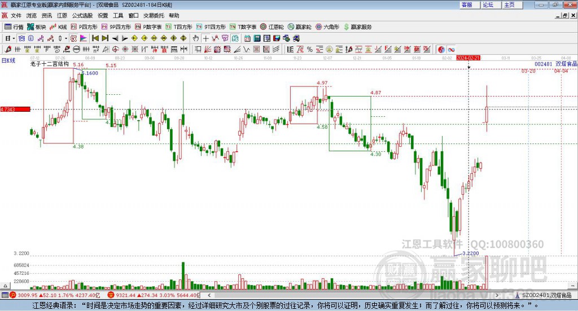Viewport: 578px width, 311px height.
Task: Click the circled 金 golden ratio icon
Action: pos(329,49)
